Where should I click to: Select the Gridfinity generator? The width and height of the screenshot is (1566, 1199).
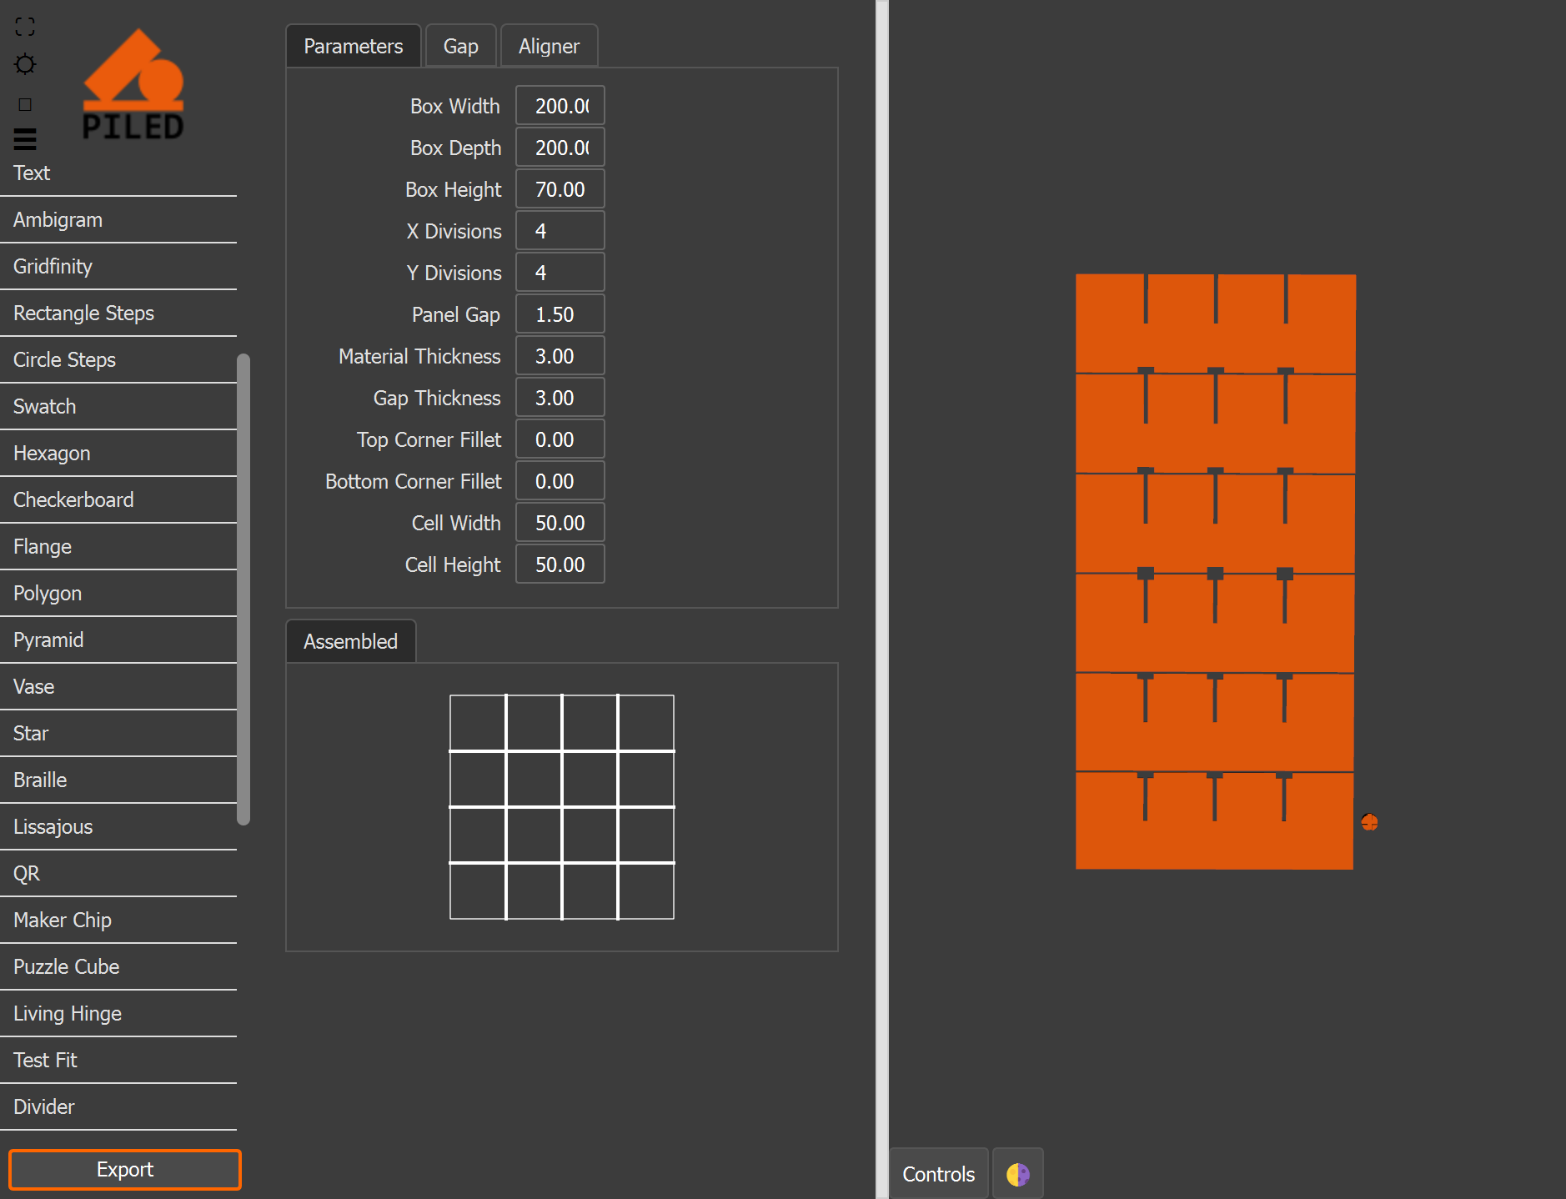118,266
